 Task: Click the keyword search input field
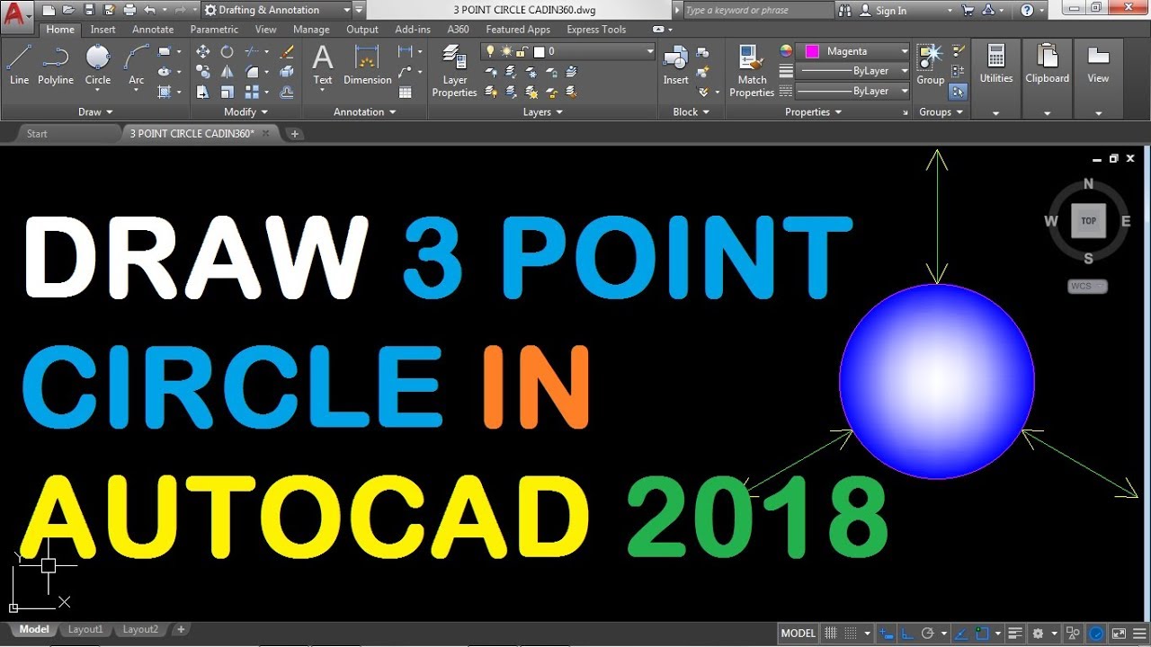click(760, 10)
